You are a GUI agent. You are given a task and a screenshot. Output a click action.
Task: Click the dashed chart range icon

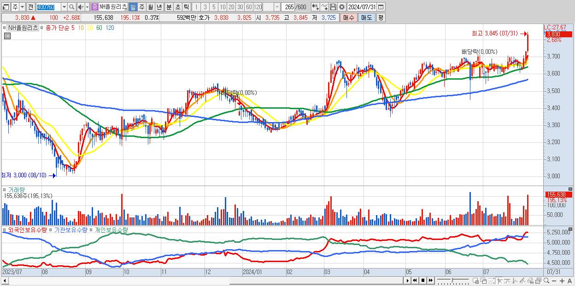point(491,280)
